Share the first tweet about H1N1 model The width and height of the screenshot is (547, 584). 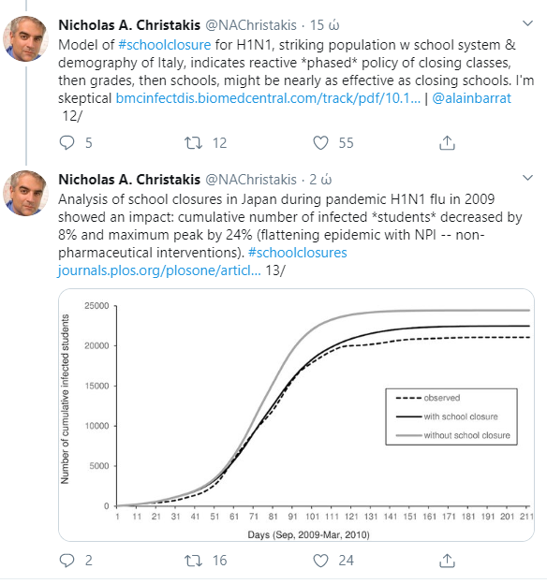click(x=447, y=143)
